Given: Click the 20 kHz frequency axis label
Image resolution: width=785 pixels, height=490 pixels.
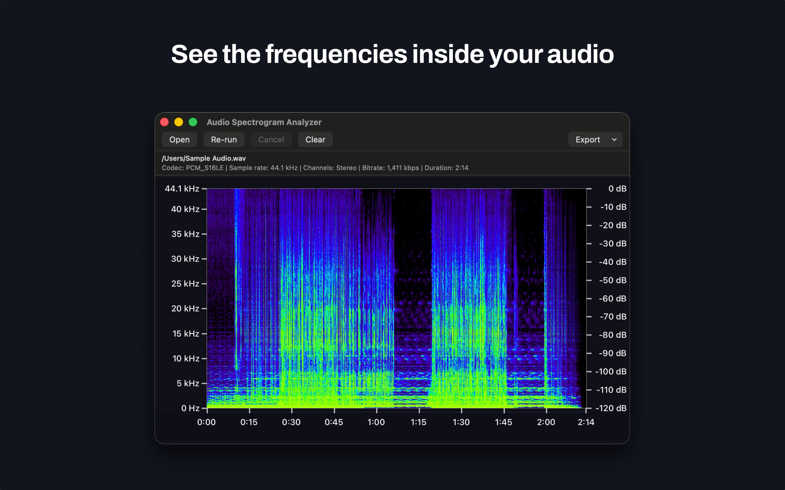Looking at the screenshot, I should 185,308.
